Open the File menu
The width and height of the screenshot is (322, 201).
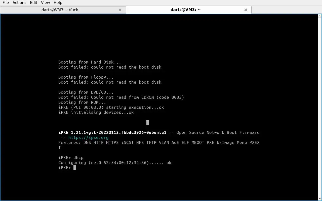coord(6,3)
